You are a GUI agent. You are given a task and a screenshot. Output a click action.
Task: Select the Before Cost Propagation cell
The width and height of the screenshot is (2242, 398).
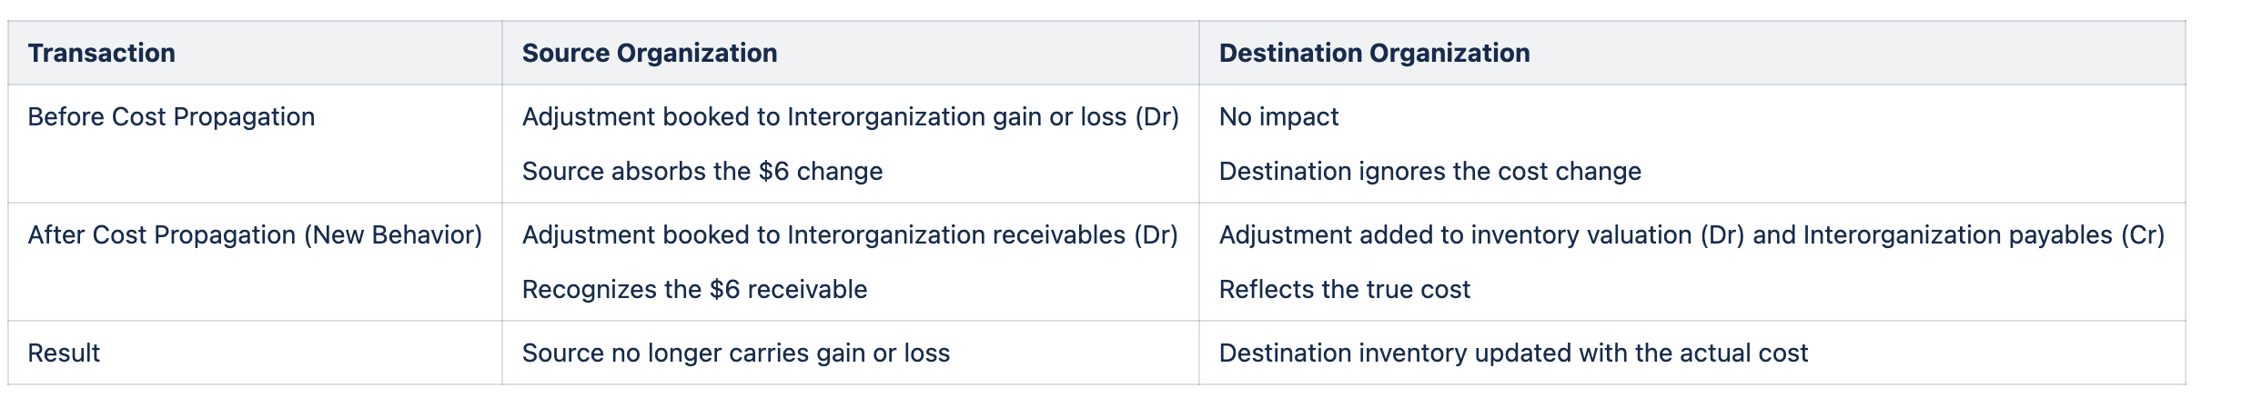[171, 117]
